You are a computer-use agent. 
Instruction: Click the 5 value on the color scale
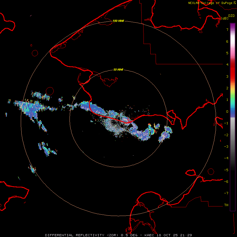point(227,53)
